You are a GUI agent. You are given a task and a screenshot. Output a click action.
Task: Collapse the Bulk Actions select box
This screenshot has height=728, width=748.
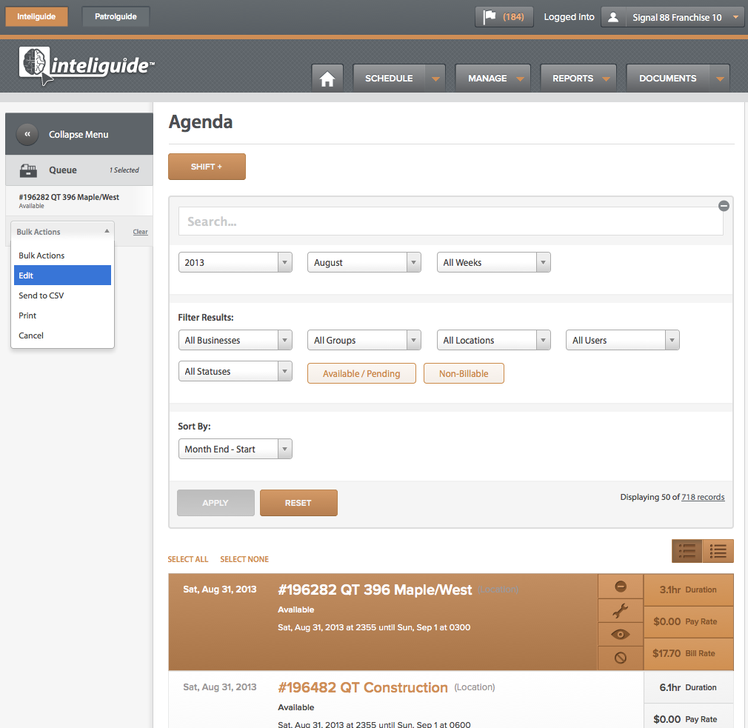62,232
